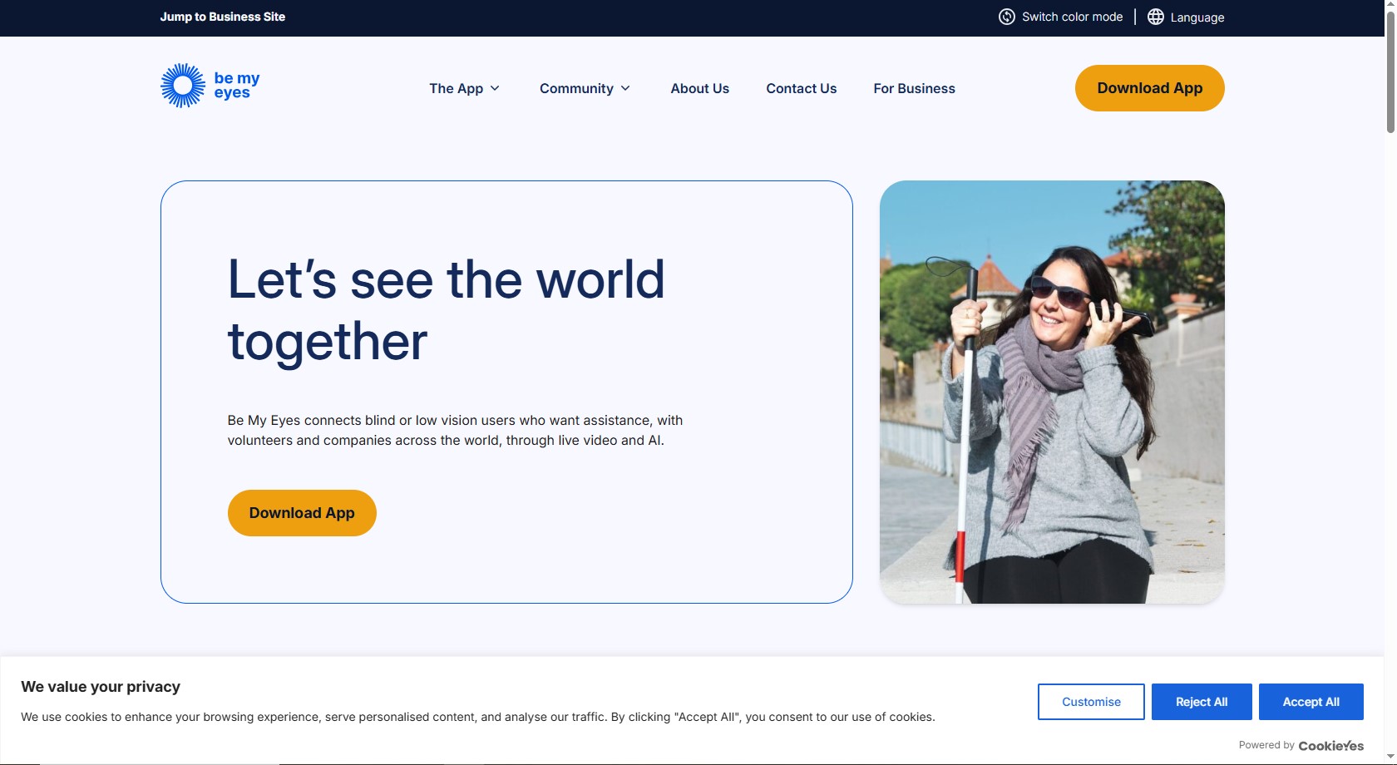Click the globe Language icon

tap(1155, 17)
